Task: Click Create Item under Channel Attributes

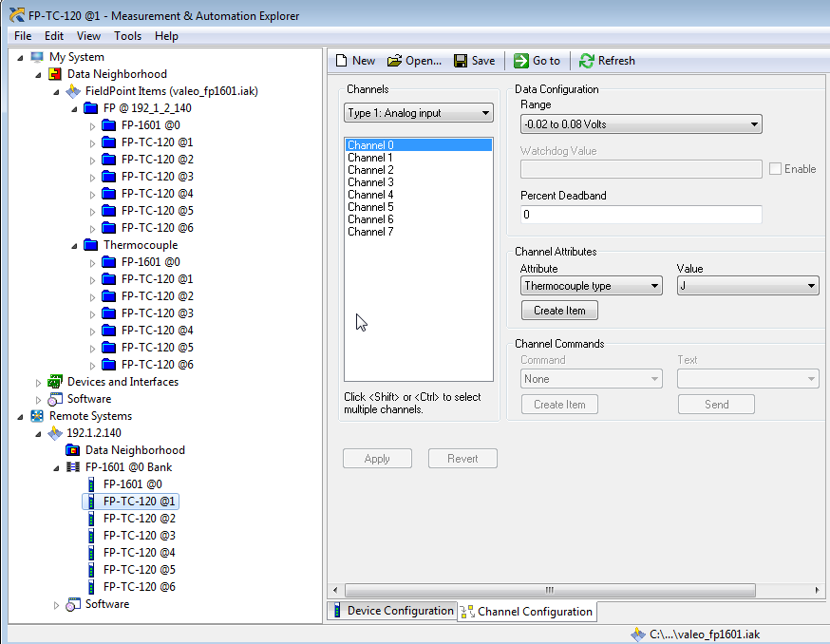Action: 559,311
